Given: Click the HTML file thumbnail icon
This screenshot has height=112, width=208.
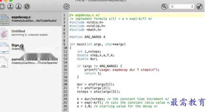Looking at the screenshot, I should click(x=4, y=62).
